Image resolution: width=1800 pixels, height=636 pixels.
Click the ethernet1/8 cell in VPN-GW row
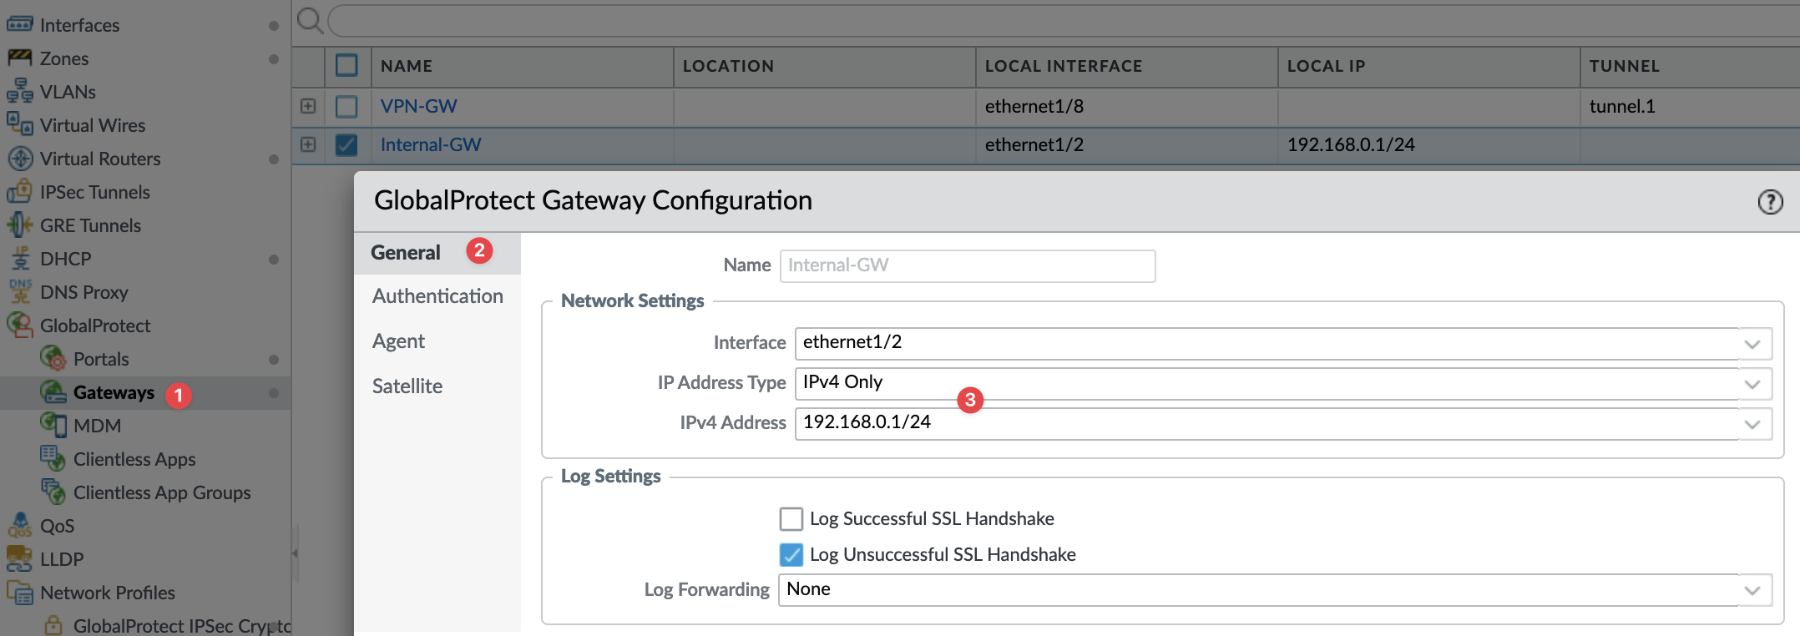coord(1034,106)
